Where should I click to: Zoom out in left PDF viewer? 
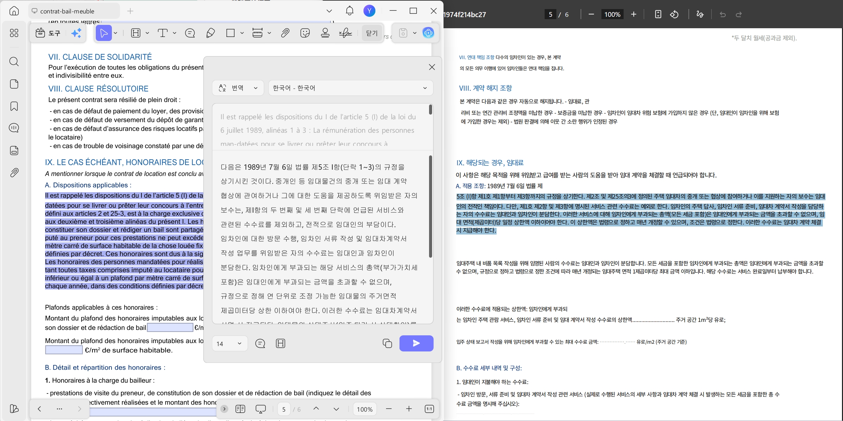coord(389,409)
